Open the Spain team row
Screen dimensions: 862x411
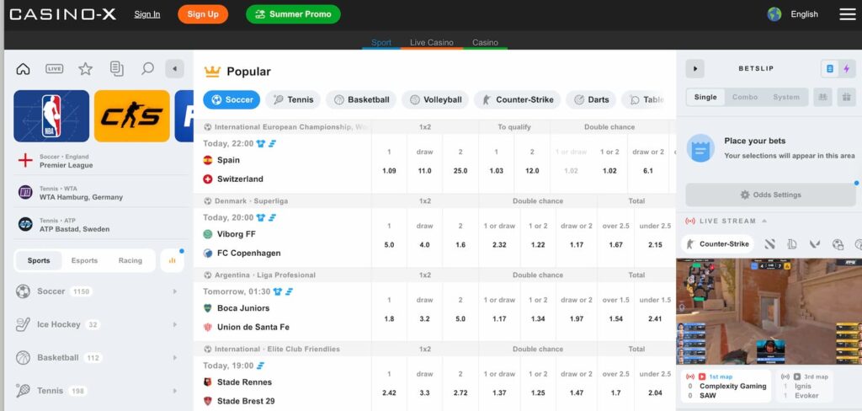coord(286,160)
